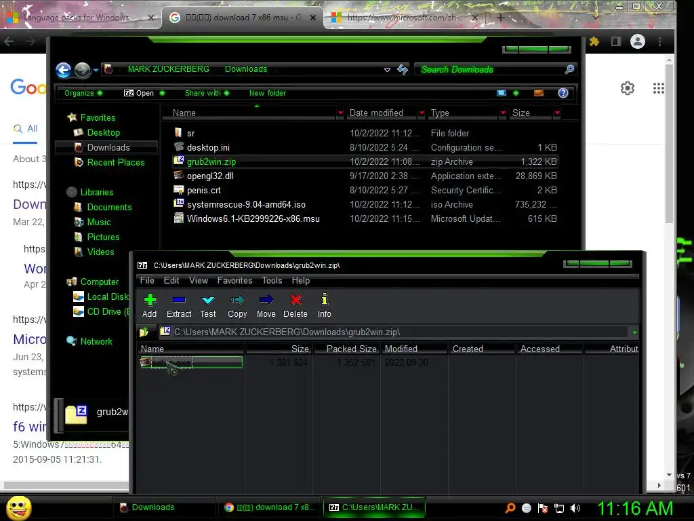694x521 pixels.
Task: Switch to Language packs for Windows tab
Action: [80, 18]
